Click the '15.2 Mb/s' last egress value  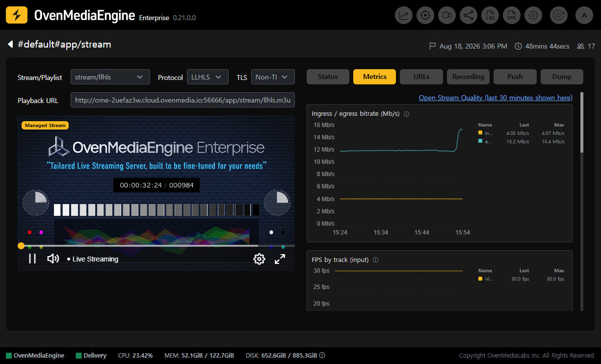[x=518, y=141]
